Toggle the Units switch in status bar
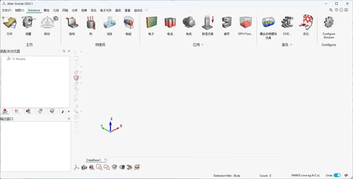 [x=337, y=175]
